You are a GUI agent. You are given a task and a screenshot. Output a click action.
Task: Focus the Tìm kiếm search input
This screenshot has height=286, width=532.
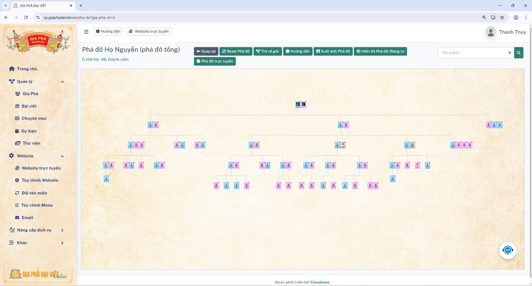click(x=473, y=53)
